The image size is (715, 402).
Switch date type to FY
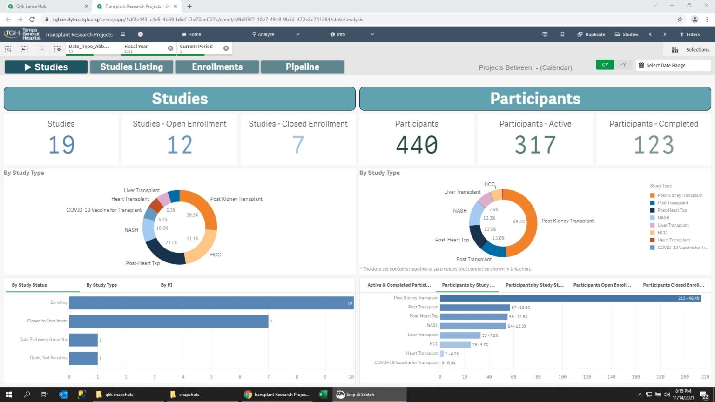pos(623,65)
